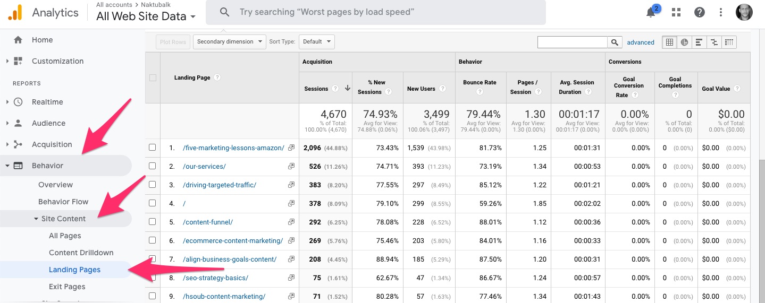Click the table filter search field
The height and width of the screenshot is (303, 765).
pos(572,42)
